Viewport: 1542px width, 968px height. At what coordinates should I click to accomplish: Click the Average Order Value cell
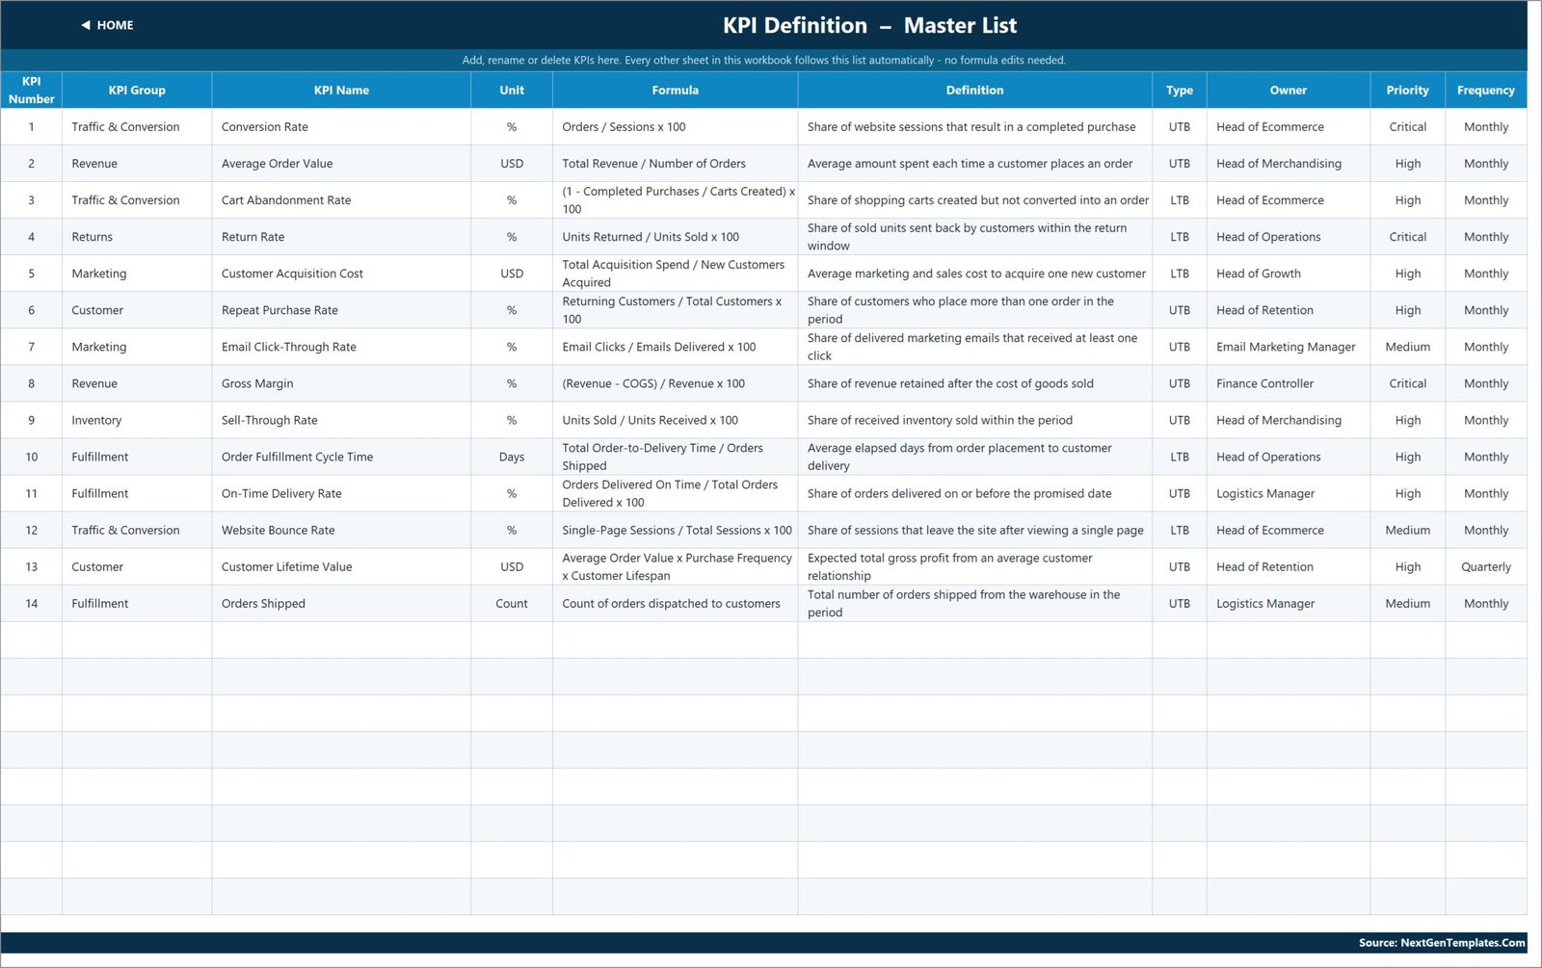coord(341,164)
